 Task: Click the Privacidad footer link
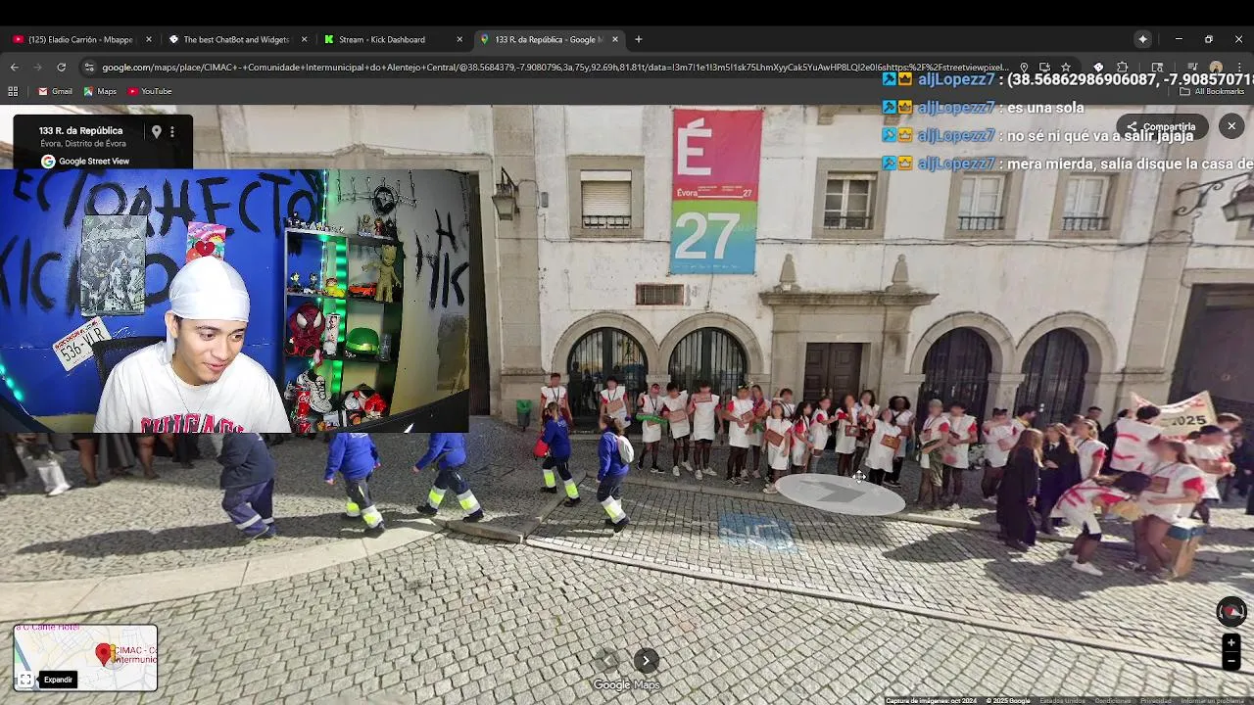tap(1155, 701)
